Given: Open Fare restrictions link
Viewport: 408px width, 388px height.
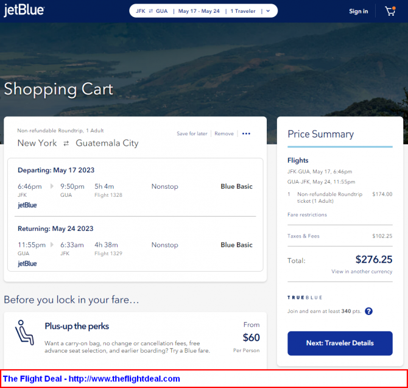Looking at the screenshot, I should coord(307,214).
